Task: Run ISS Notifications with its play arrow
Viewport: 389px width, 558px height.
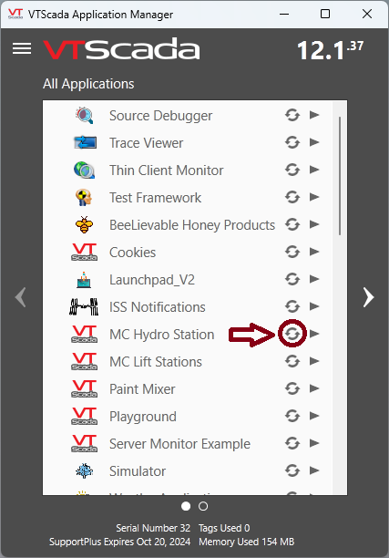Action: click(x=314, y=306)
